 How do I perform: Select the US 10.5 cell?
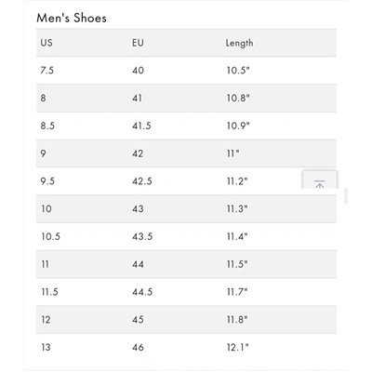pos(51,236)
